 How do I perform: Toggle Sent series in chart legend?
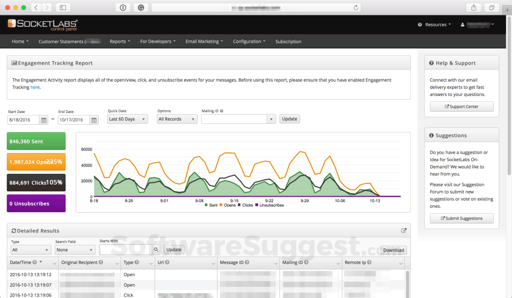211,205
